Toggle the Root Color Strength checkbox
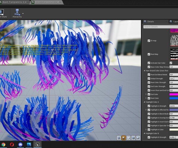Viewport: 178px width, 148px height. click(x=149, y=83)
